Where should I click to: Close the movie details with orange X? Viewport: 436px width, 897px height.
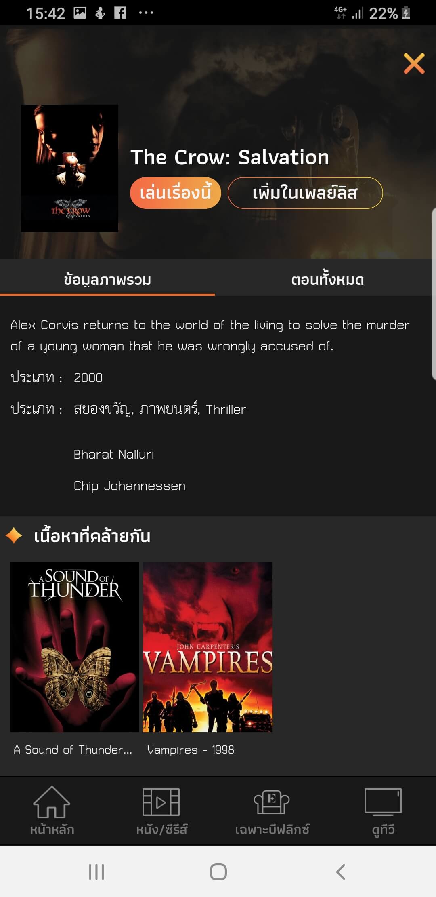414,63
